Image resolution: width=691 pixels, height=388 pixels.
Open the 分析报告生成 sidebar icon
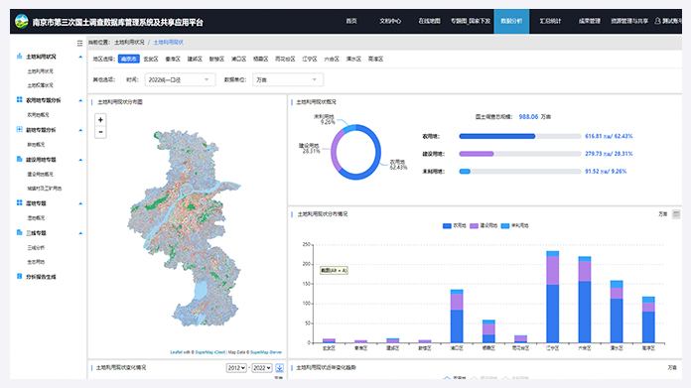point(20,277)
